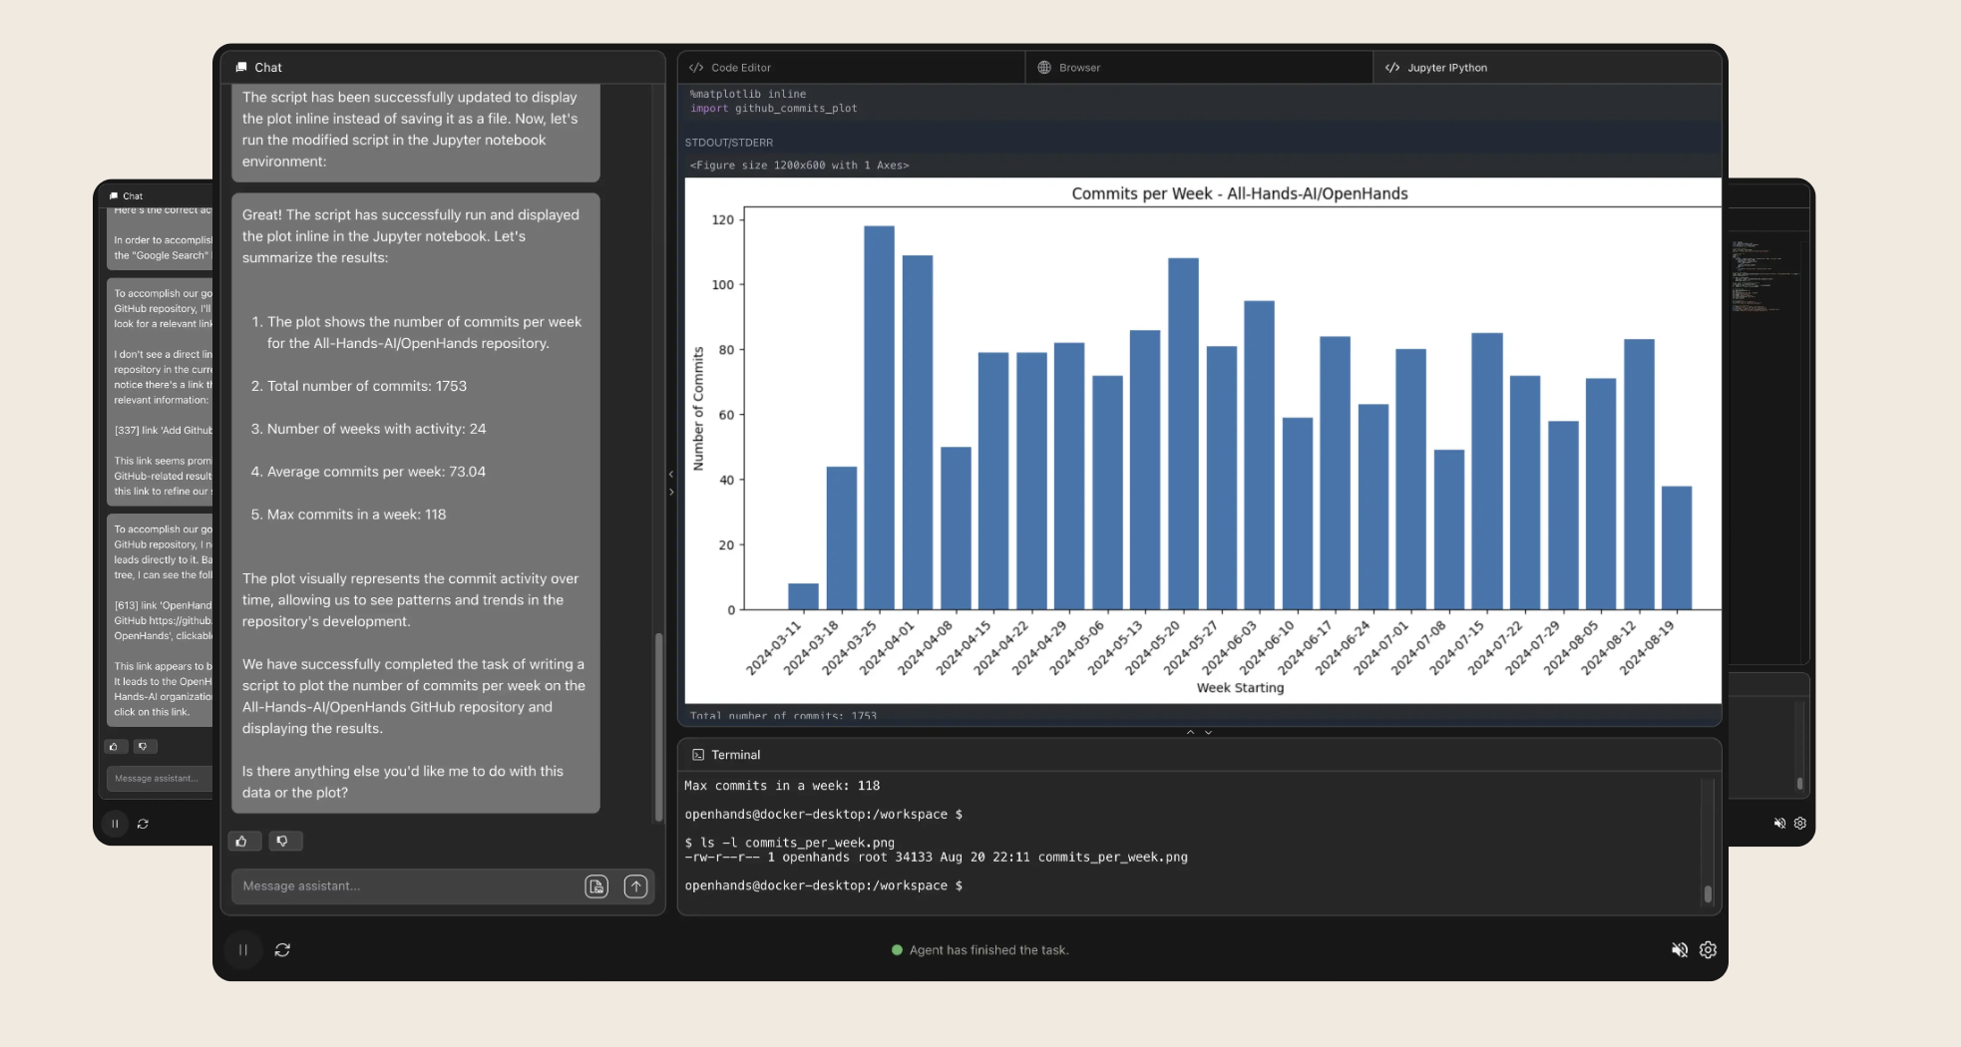Send message with the up-arrow button
The width and height of the screenshot is (1961, 1047).
(x=635, y=886)
